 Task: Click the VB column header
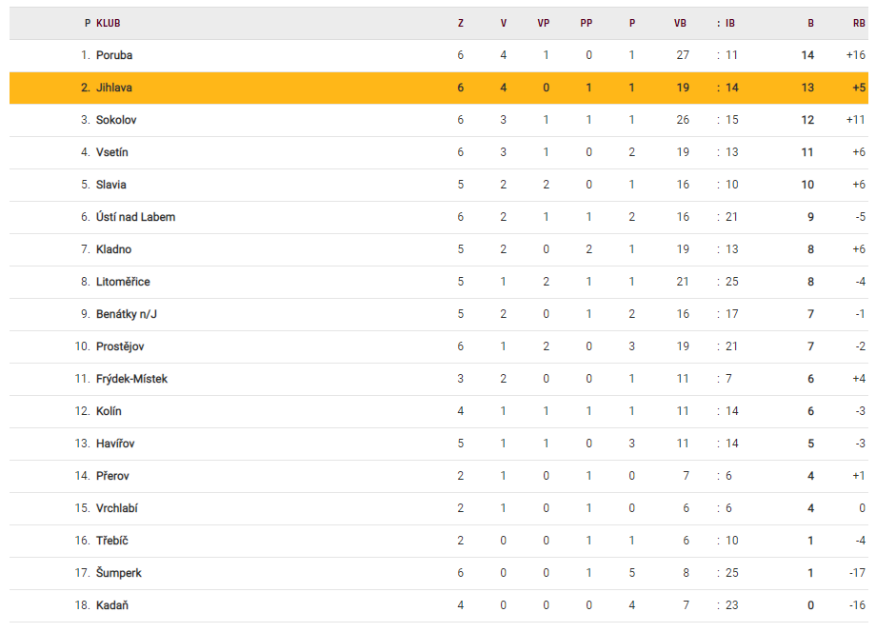pyautogui.click(x=680, y=23)
